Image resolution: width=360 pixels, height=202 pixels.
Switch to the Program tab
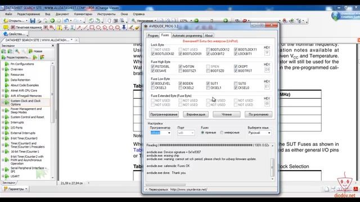pos(153,35)
